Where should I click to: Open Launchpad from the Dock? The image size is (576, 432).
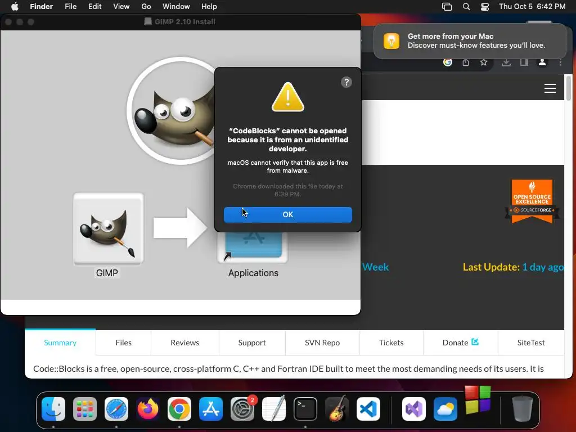click(x=85, y=409)
